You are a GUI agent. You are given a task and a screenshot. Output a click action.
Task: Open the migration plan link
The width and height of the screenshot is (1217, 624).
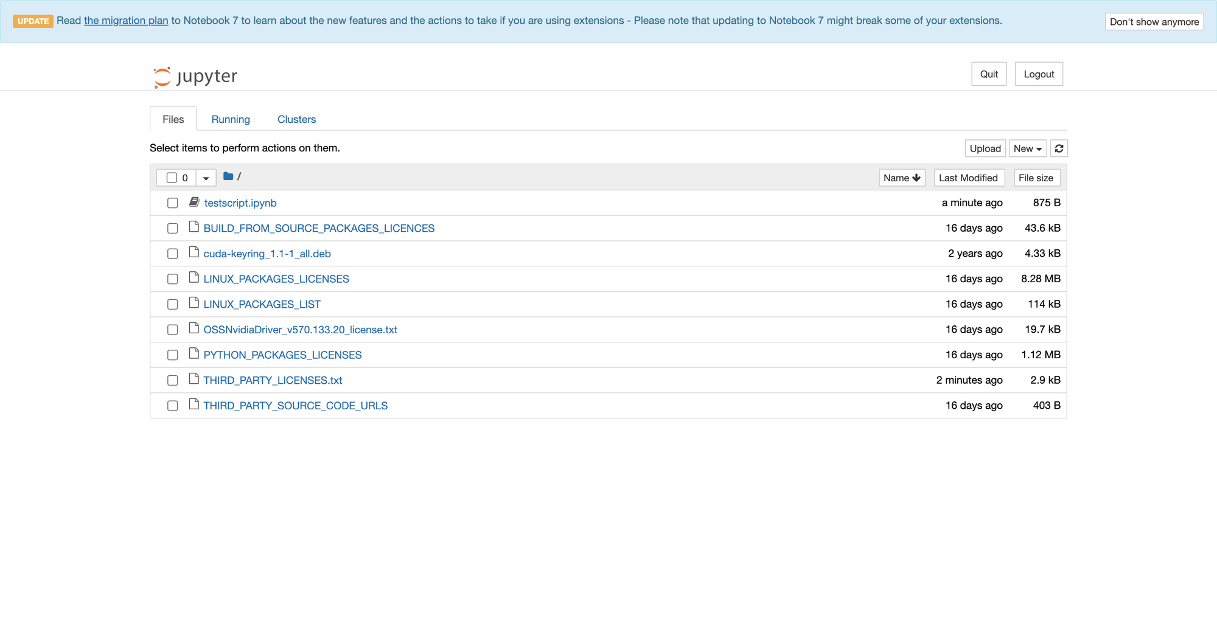[126, 21]
